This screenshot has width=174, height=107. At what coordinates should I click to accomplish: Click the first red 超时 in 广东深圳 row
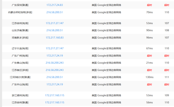150,5
